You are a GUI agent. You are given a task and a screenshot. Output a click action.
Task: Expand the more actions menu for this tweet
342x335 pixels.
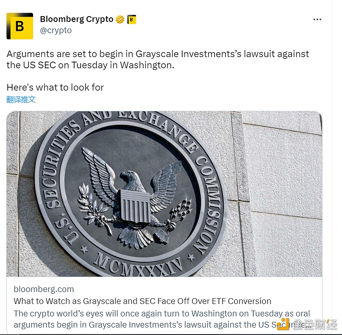[x=317, y=19]
